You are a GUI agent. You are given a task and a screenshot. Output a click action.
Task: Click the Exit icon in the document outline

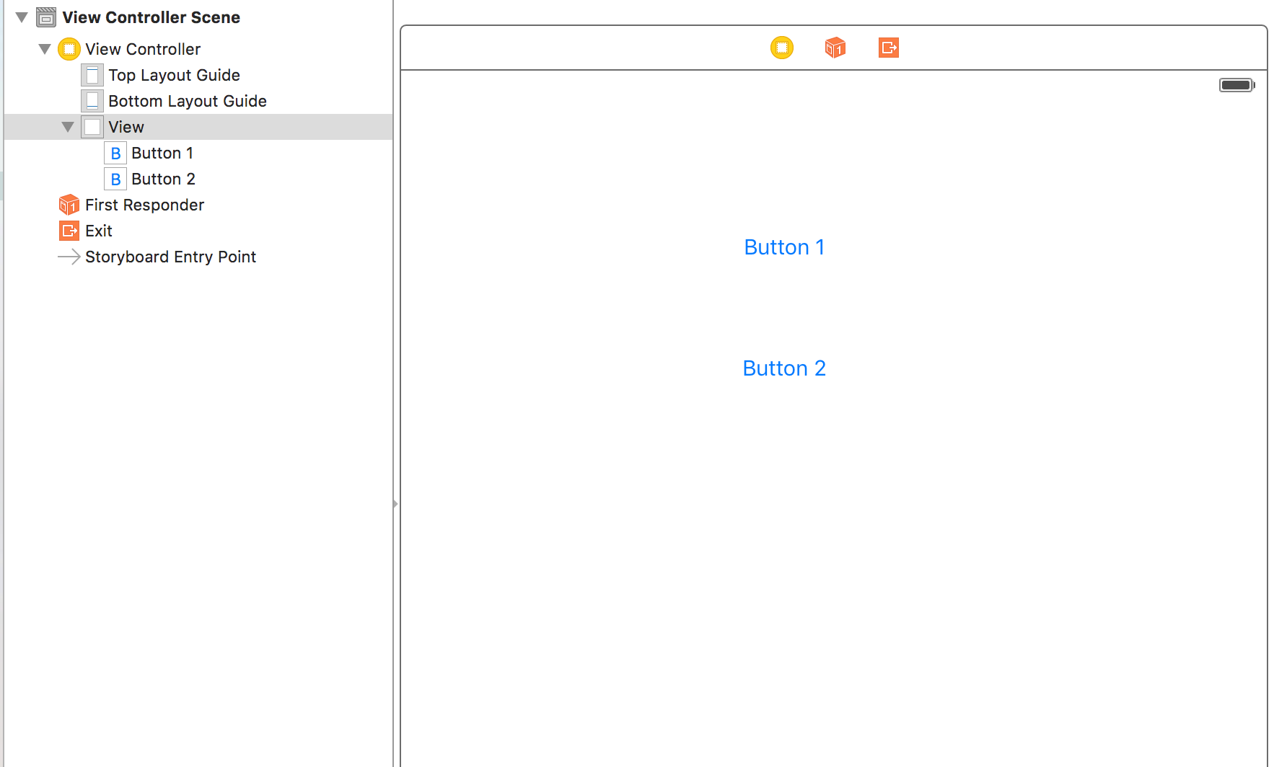point(69,230)
